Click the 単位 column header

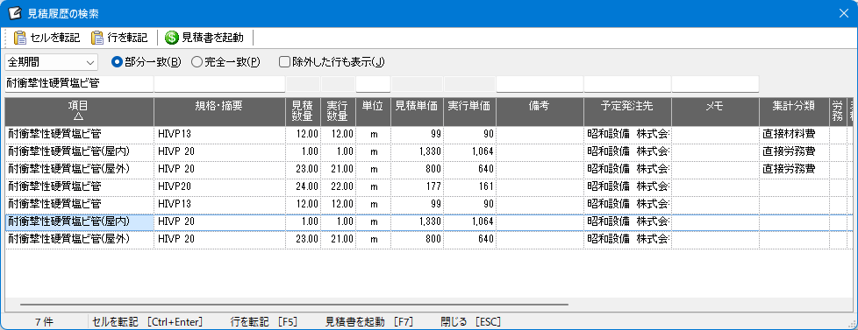click(x=373, y=111)
